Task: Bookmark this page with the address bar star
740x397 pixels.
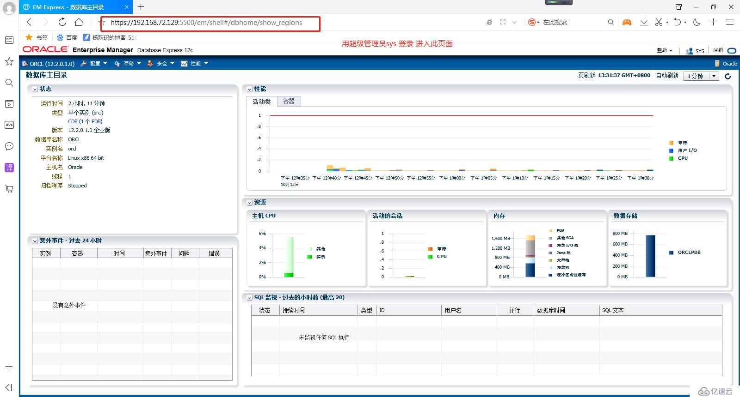Action: point(102,23)
